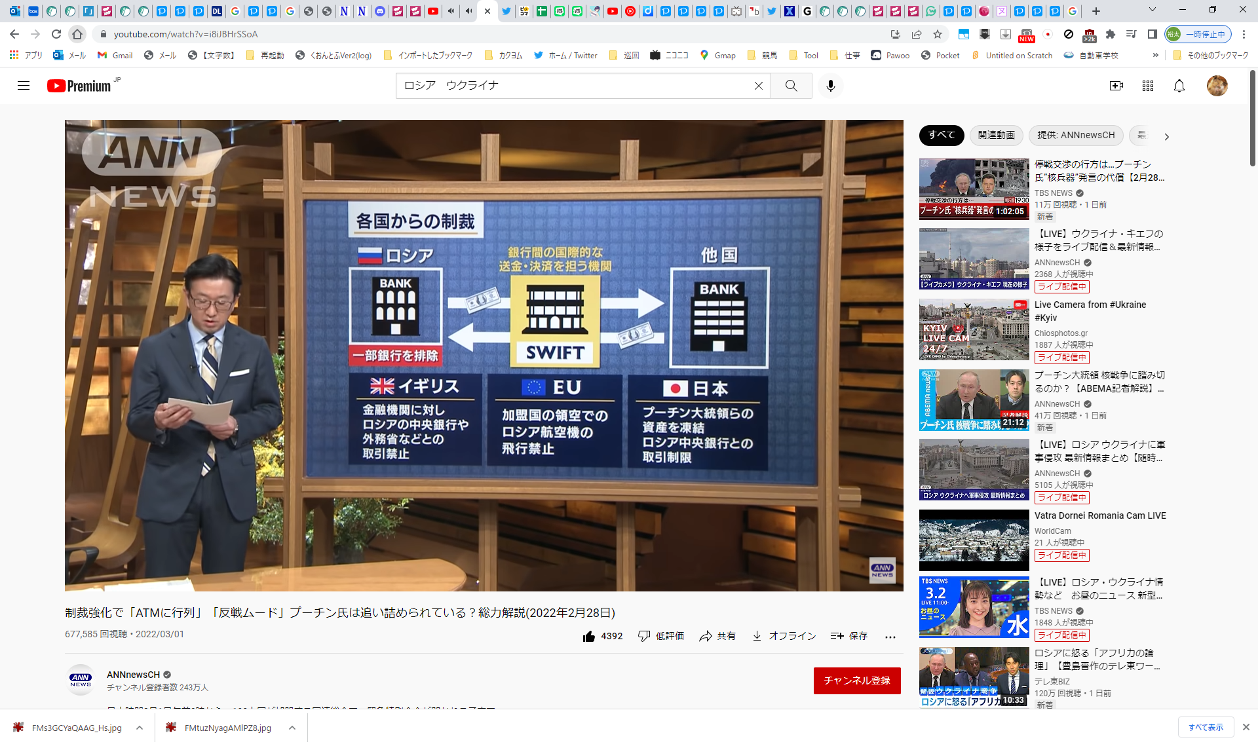Clear the search box text
The image size is (1258, 746).
758,86
